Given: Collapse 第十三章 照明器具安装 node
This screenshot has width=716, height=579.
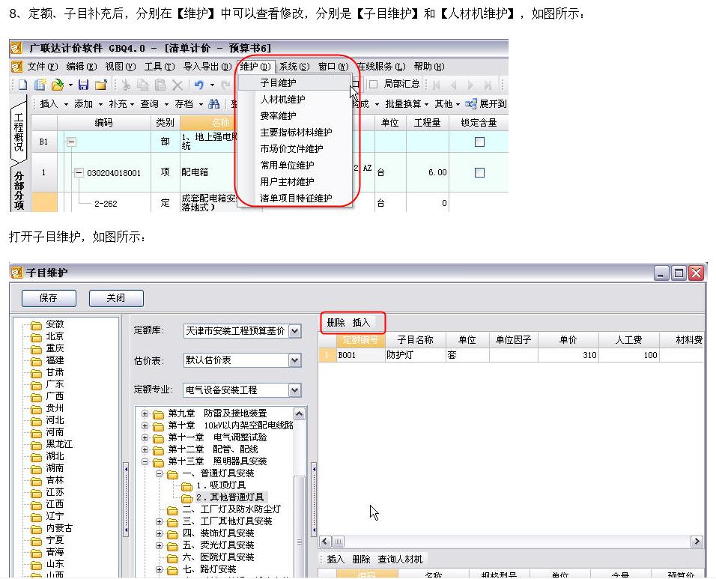Looking at the screenshot, I should coord(145,461).
